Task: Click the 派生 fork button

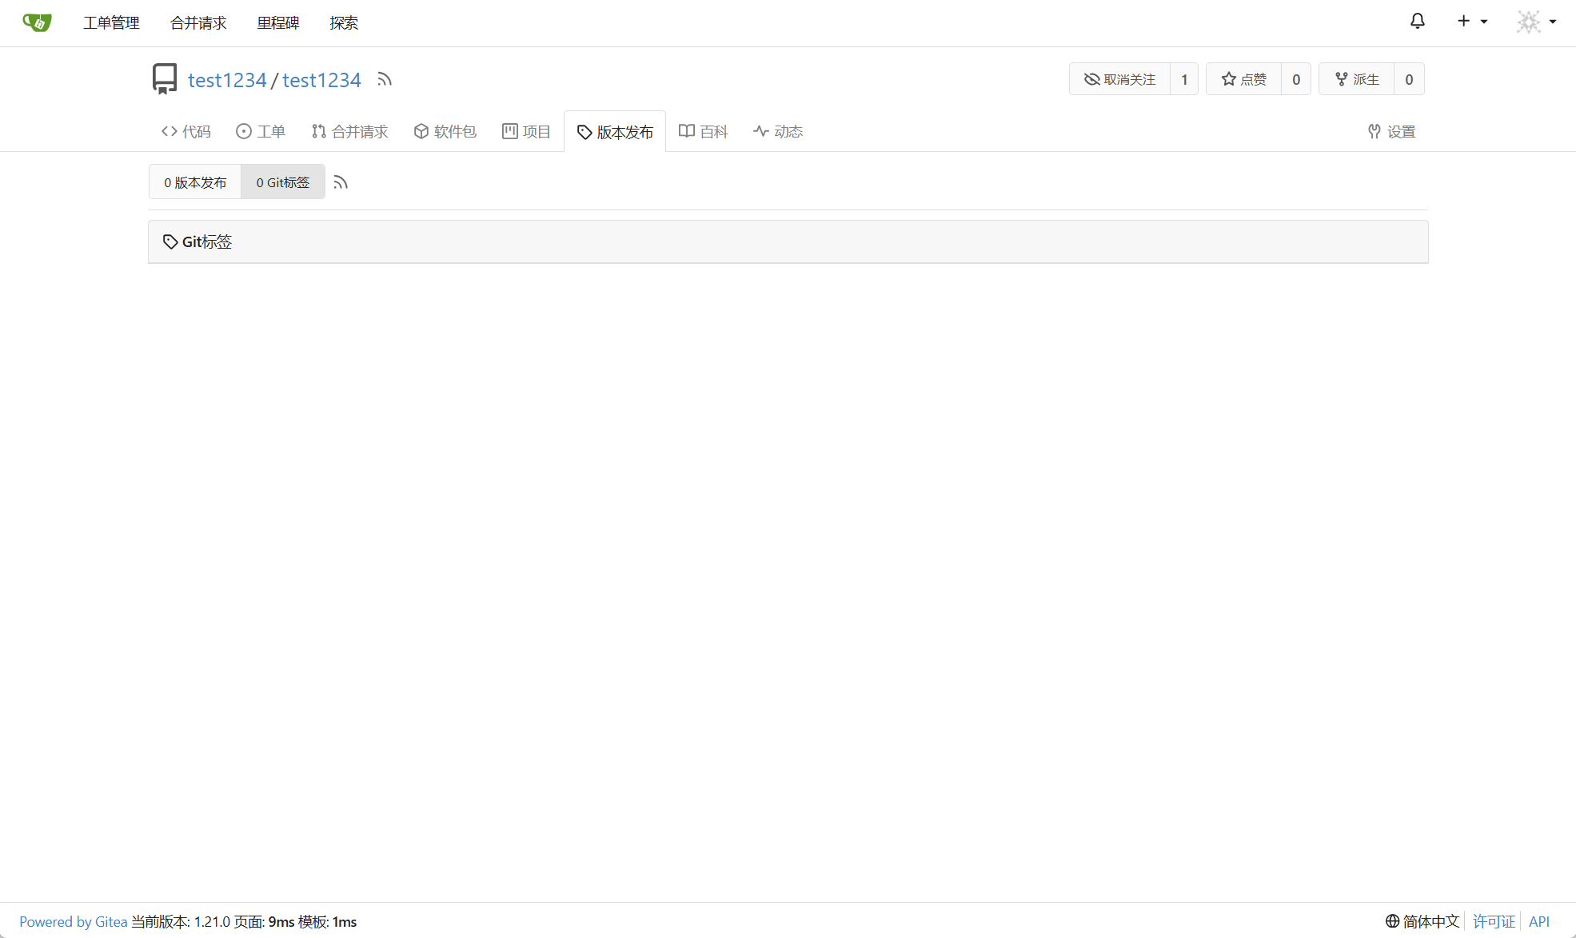Action: pyautogui.click(x=1357, y=79)
